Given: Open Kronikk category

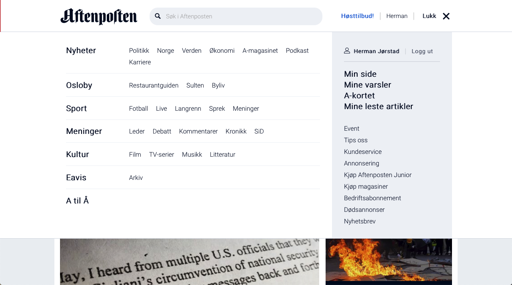Looking at the screenshot, I should 236,132.
